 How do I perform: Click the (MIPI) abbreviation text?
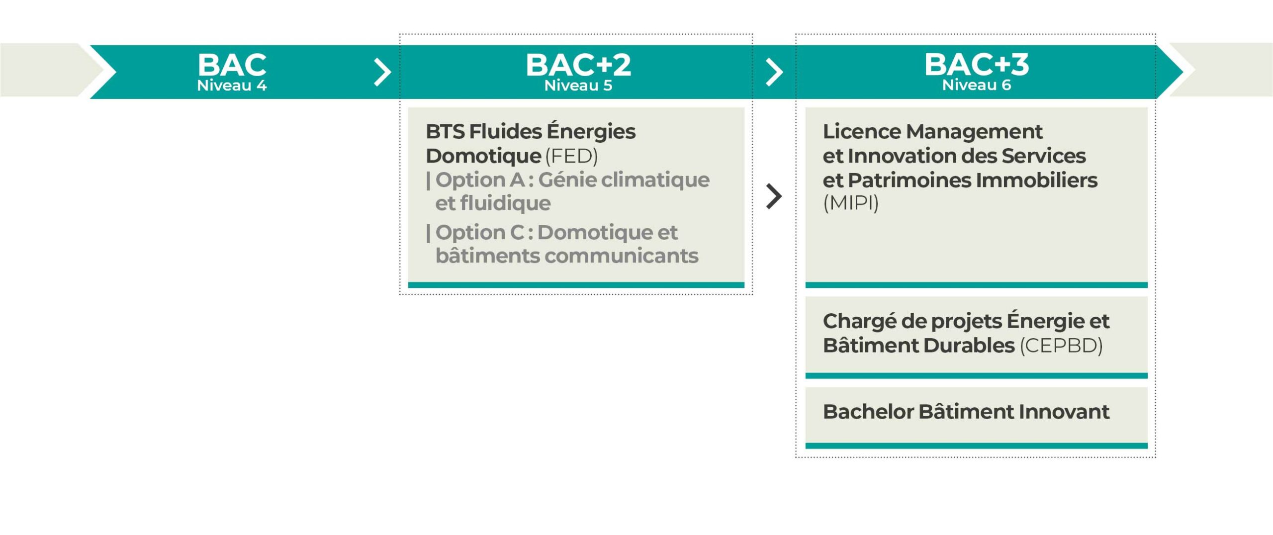click(851, 203)
